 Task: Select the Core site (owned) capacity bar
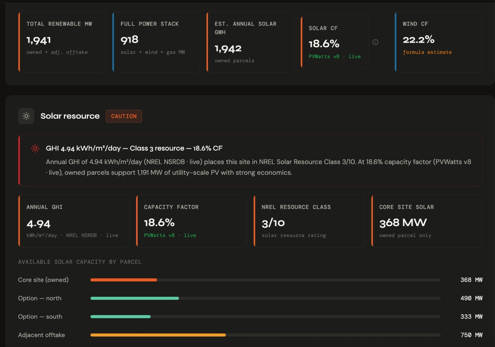tap(265, 280)
